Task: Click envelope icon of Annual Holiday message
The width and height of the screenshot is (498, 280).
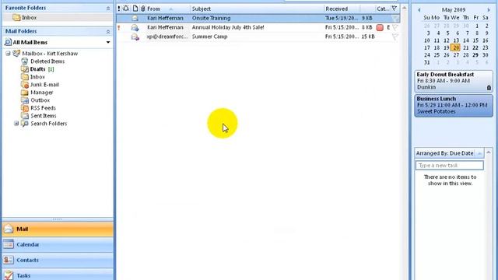Action: click(x=135, y=27)
